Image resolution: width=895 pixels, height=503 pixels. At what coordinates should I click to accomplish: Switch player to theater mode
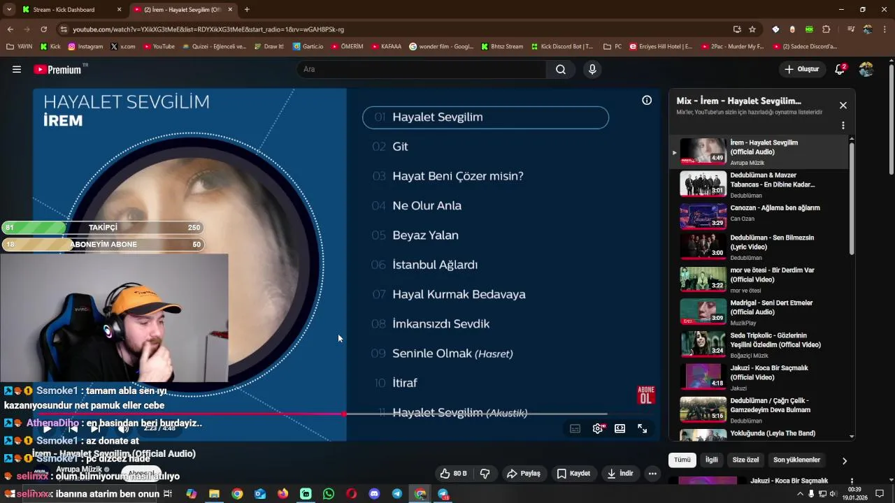[x=620, y=429]
